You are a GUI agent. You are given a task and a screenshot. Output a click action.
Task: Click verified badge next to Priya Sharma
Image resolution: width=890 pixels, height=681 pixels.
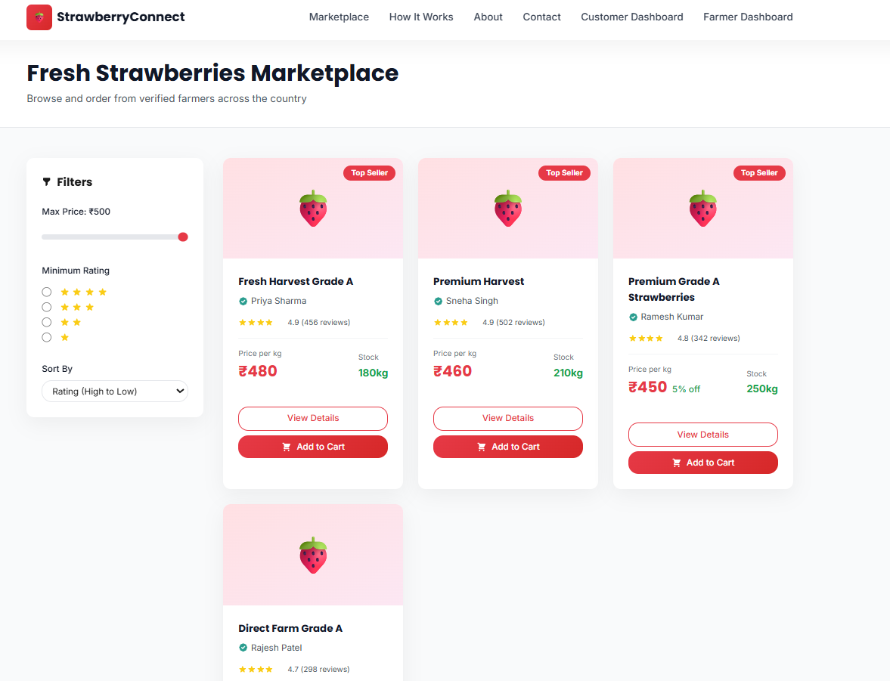[243, 302]
